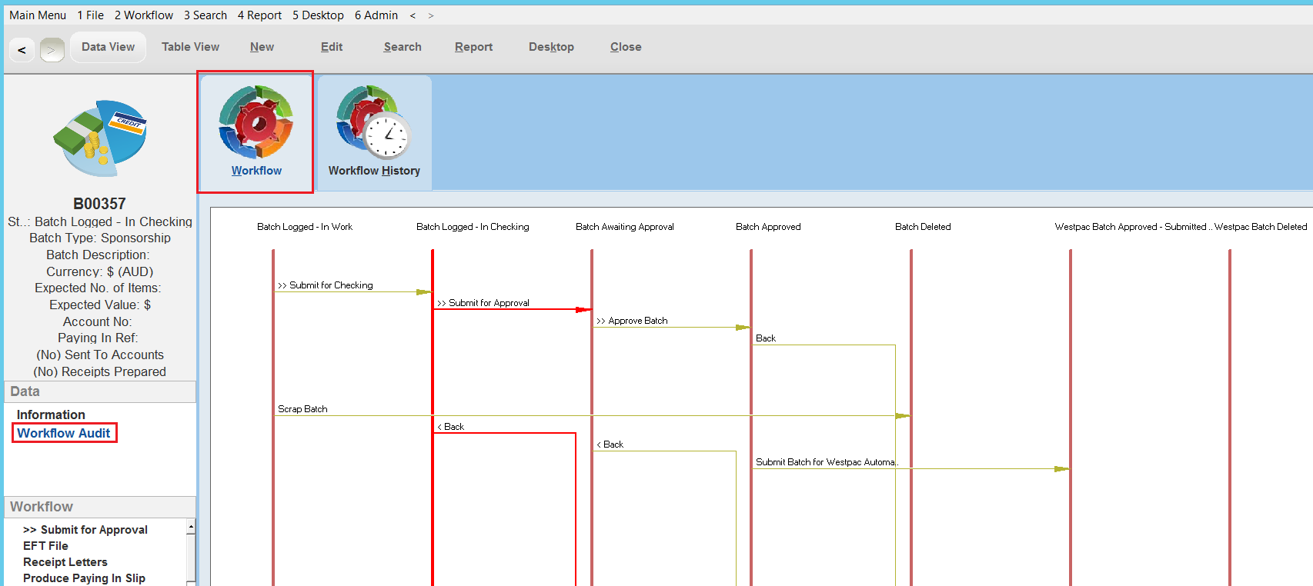Go back with the < navigation button
This screenshot has height=586, width=1313.
22,50
